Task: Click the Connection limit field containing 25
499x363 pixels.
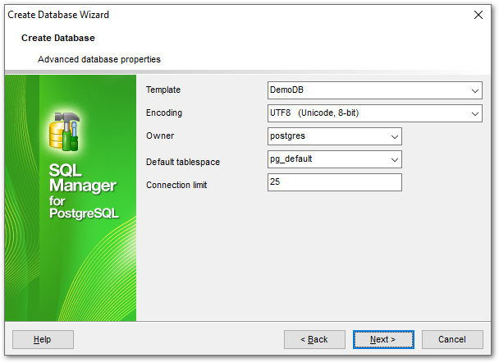Action: pos(334,182)
